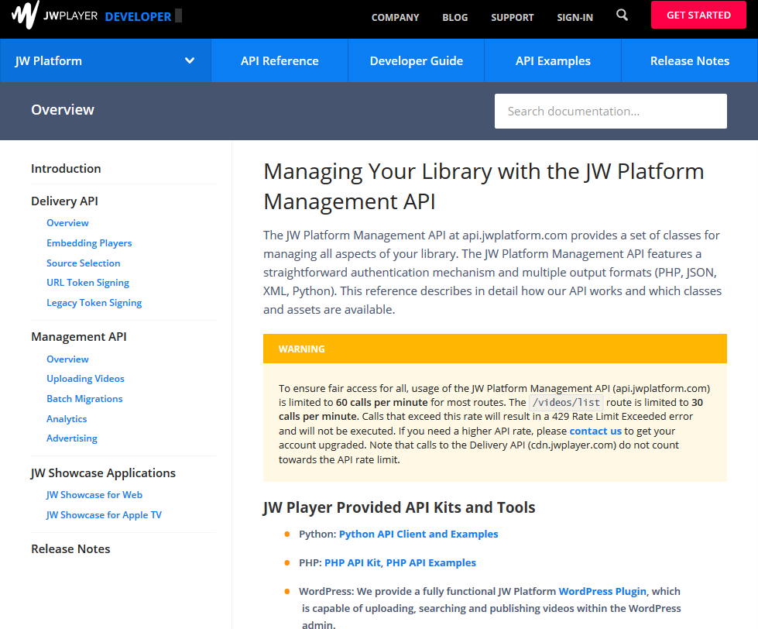Click the contact us link in warning
Screen dimensions: 758x629
point(595,431)
